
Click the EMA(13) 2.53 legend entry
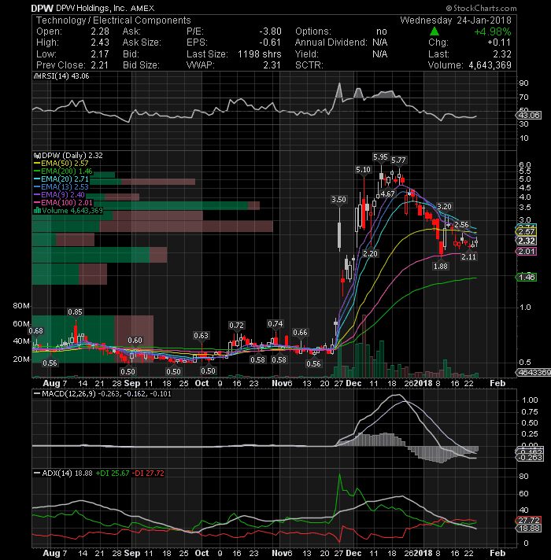point(65,187)
